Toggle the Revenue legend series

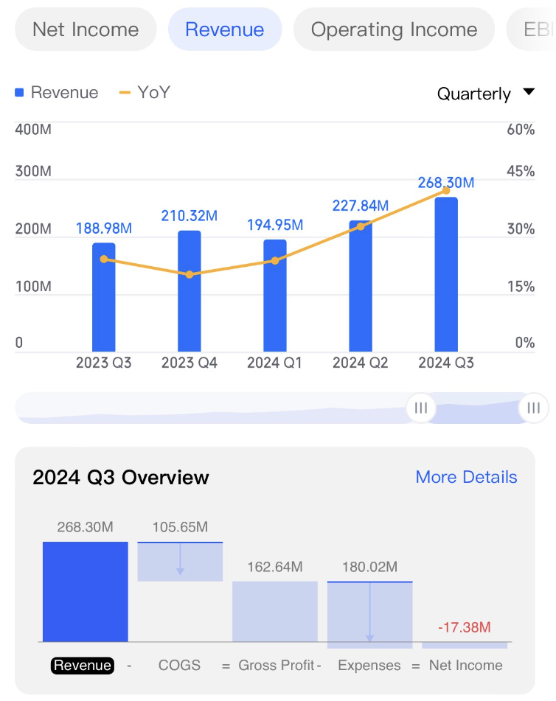[x=57, y=93]
